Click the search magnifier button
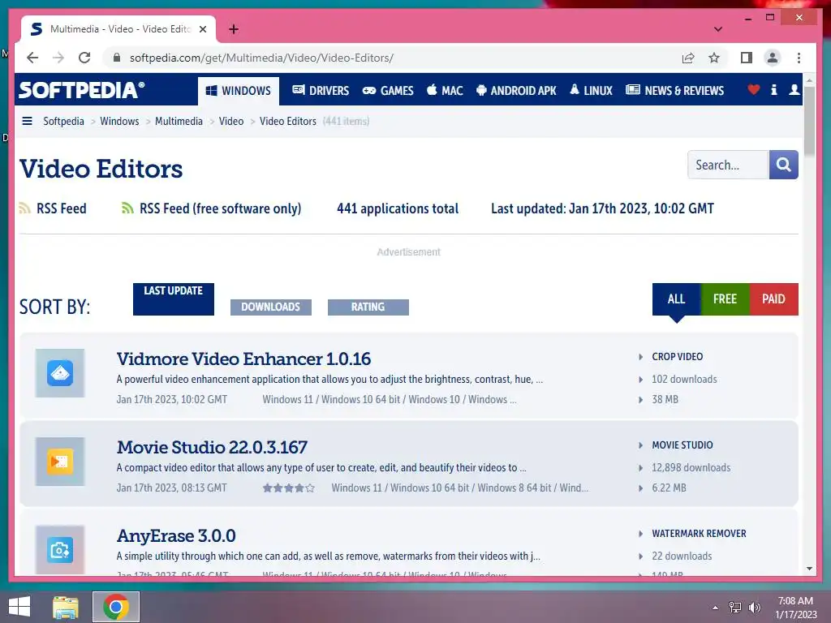The width and height of the screenshot is (831, 623). point(783,165)
